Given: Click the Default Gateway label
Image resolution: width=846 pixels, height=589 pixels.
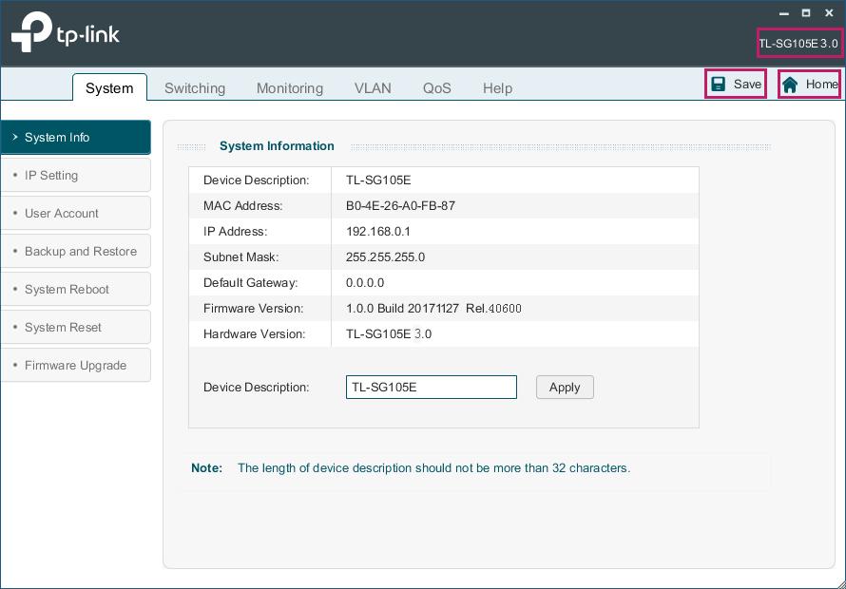Looking at the screenshot, I should [250, 283].
